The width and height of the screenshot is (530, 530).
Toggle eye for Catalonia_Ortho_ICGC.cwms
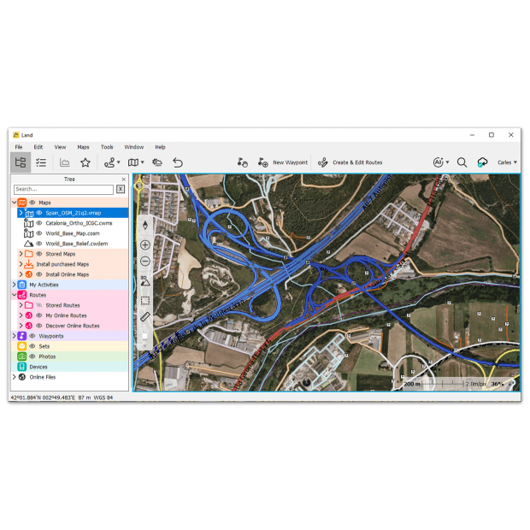point(39,223)
